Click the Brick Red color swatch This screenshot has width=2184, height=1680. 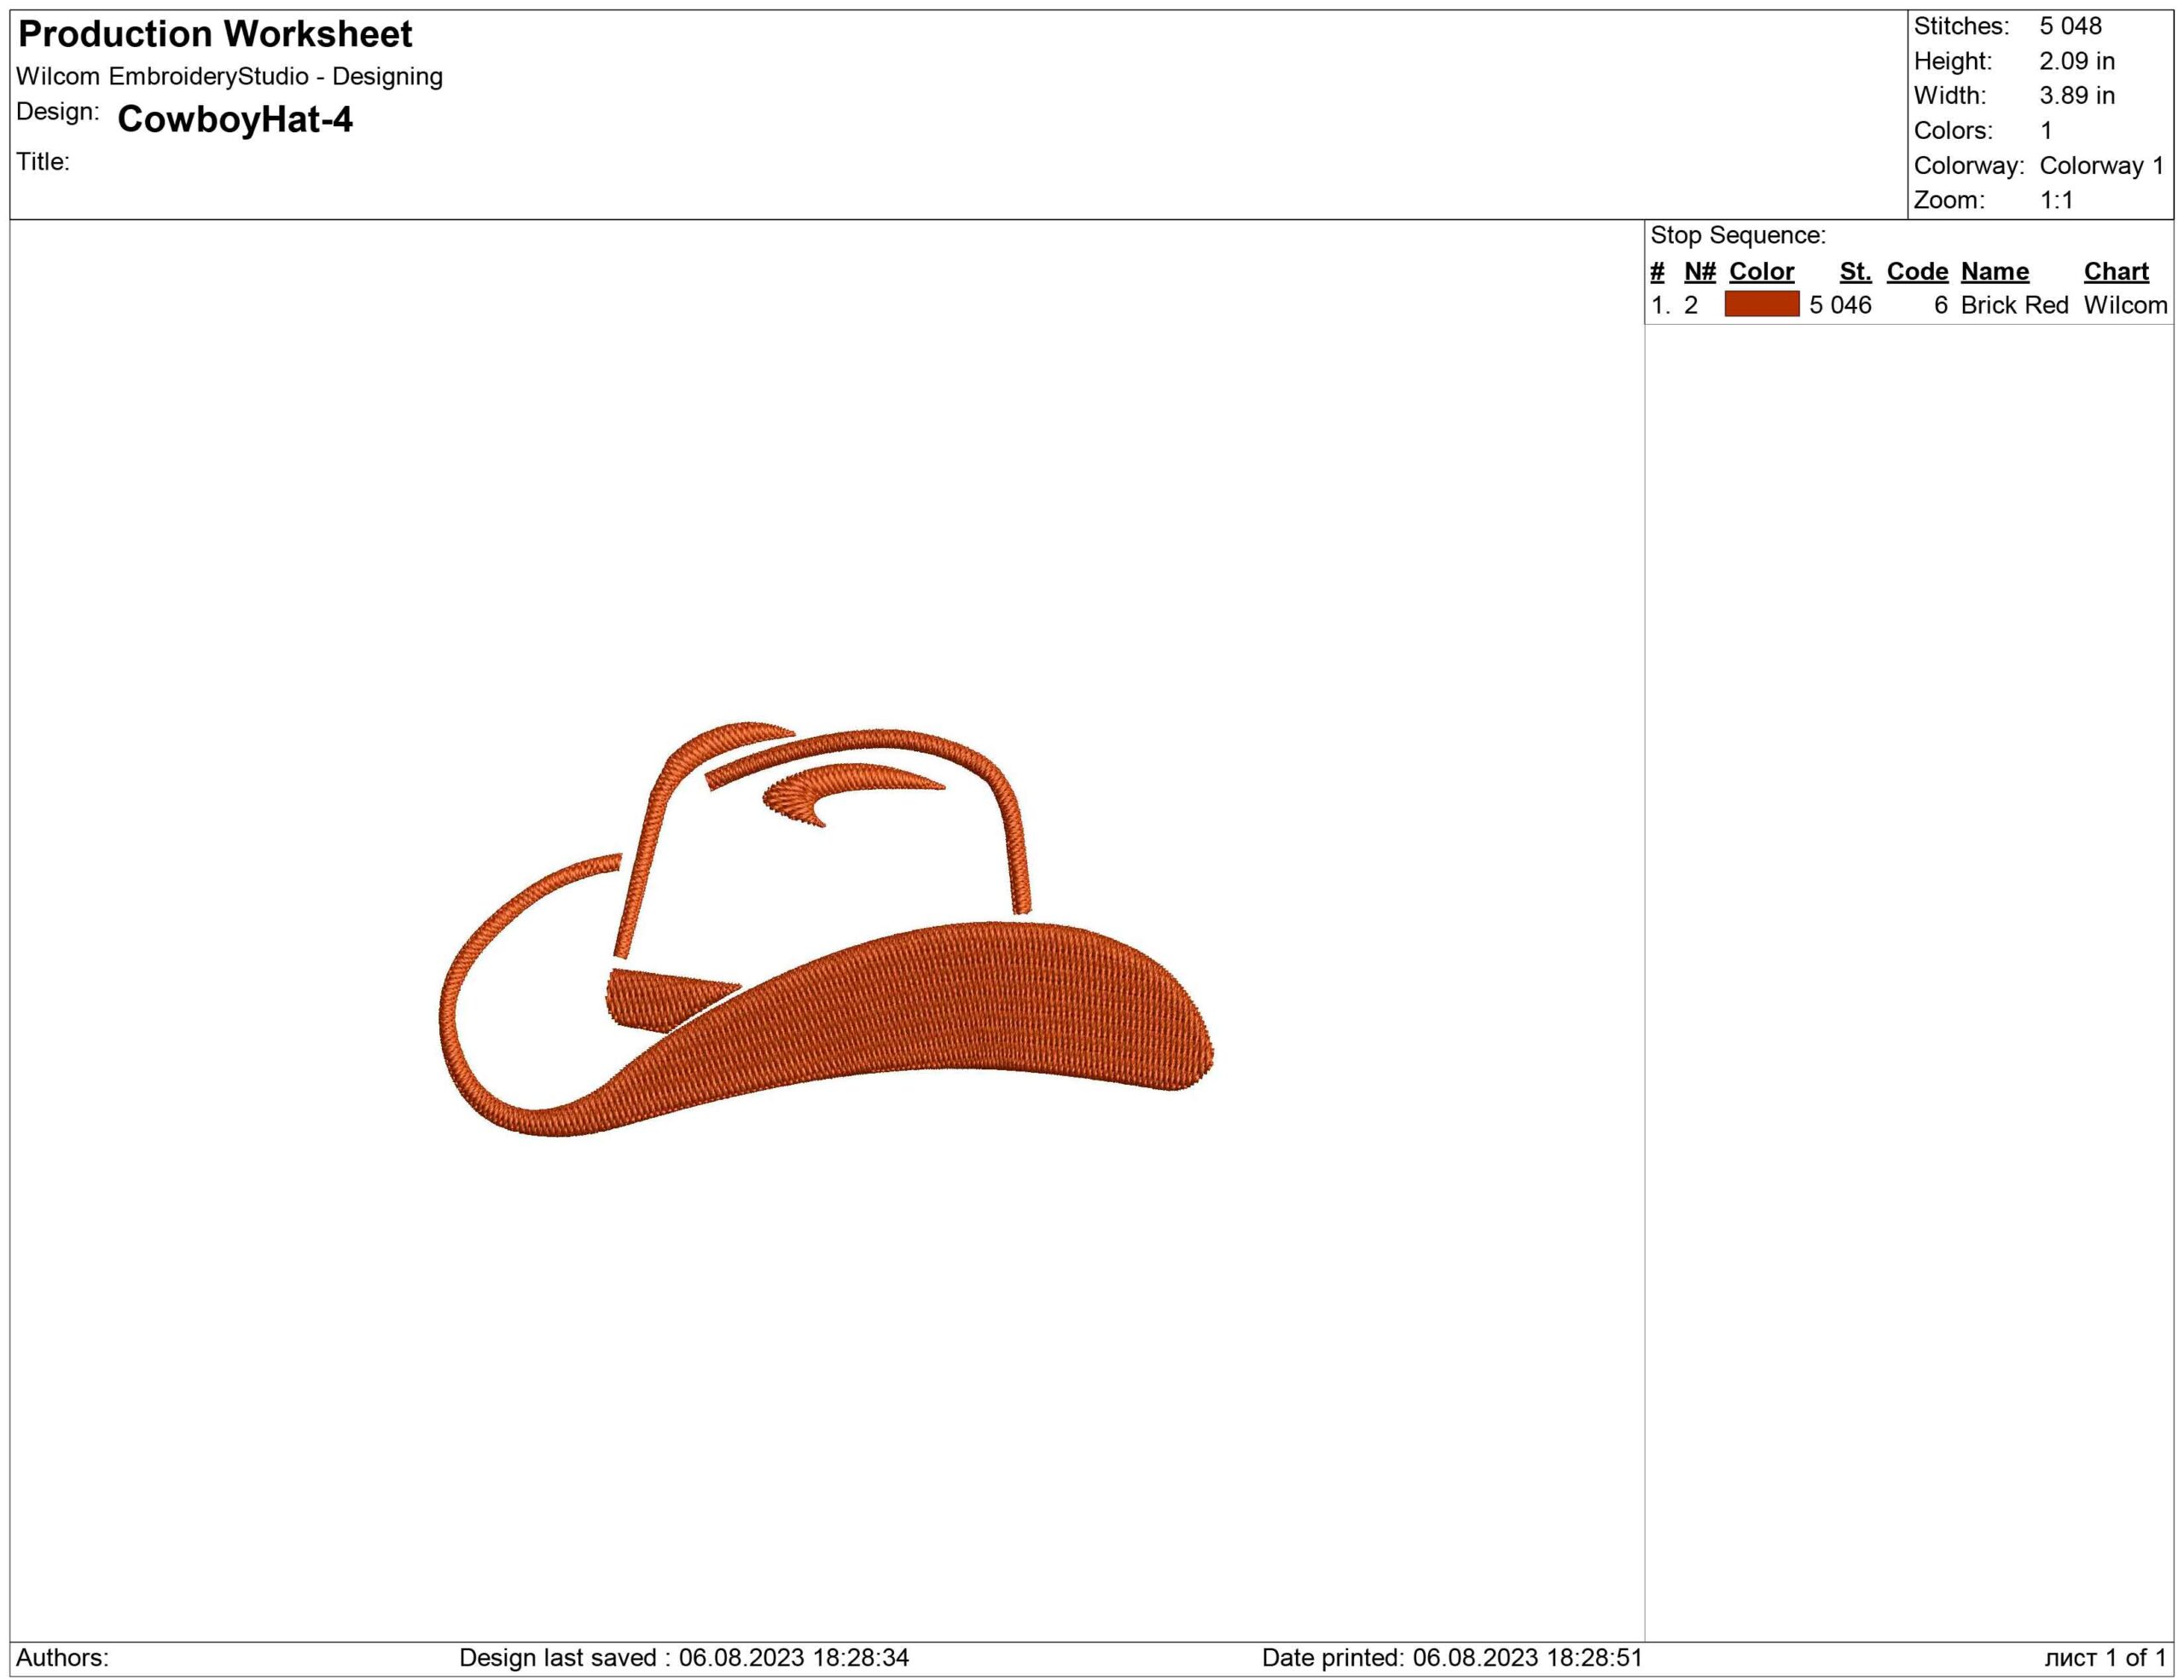tap(1761, 304)
